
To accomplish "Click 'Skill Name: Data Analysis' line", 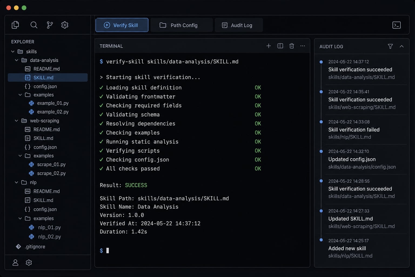I will (x=139, y=207).
